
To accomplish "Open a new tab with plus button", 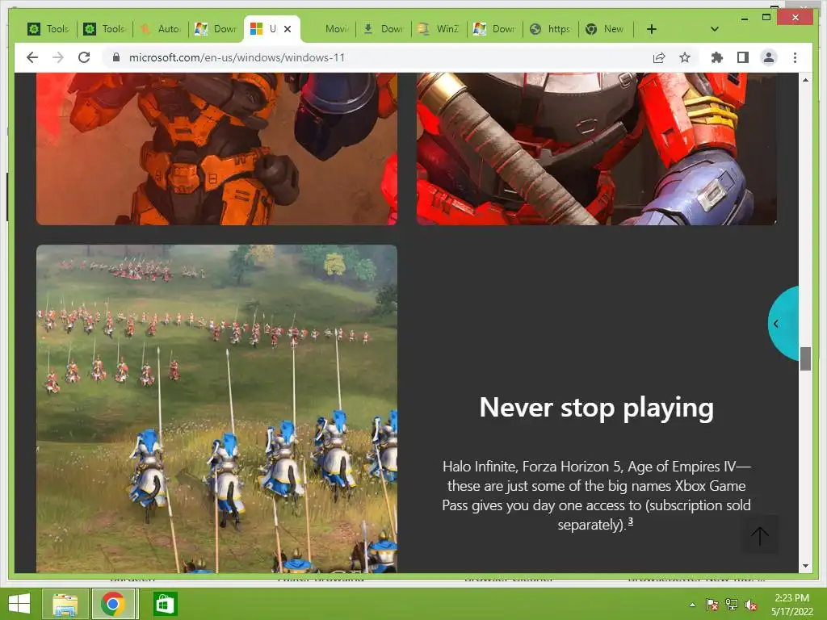I will tap(652, 29).
